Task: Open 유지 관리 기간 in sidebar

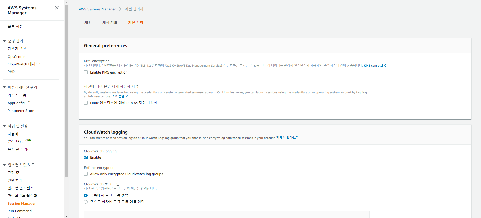Action: 19,149
